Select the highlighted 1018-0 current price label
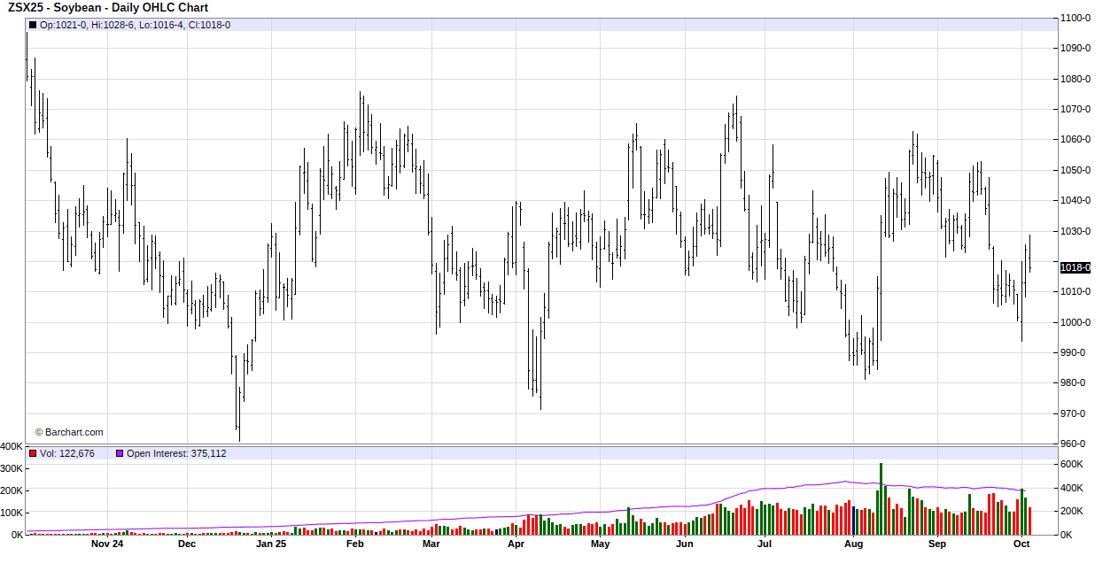Viewport: 1095px width, 571px height. pyautogui.click(x=1075, y=267)
